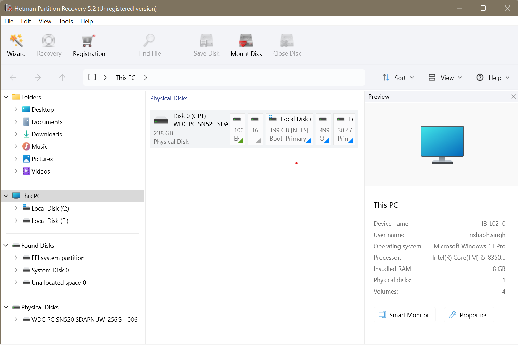Click the Close Disk icon
Screen dimensions: 518x345
coord(287,40)
